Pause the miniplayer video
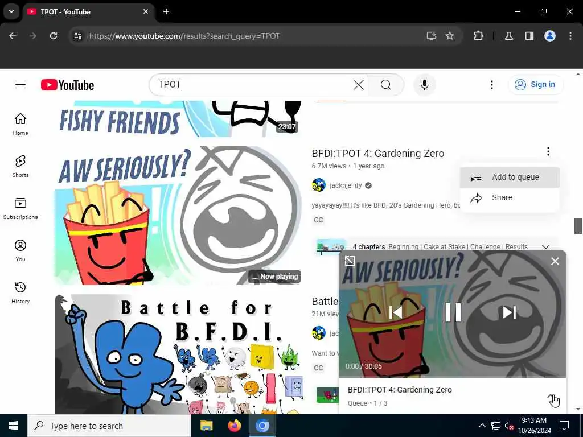Screen dimensions: 583x437 point(453,312)
